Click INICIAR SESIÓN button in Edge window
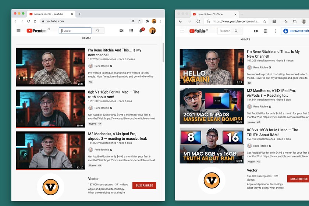 coord(295,31)
